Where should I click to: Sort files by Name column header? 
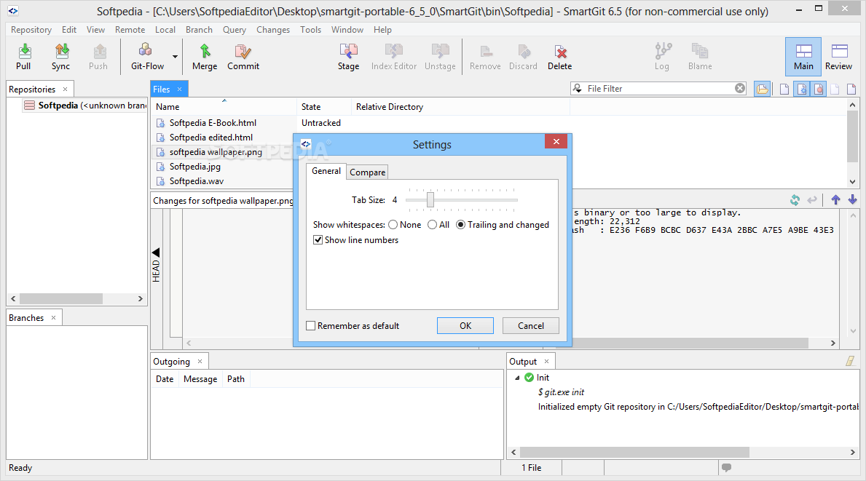pyautogui.click(x=224, y=106)
